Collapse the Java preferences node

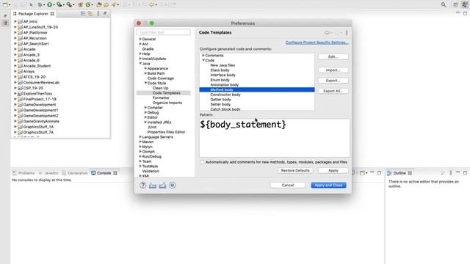[x=140, y=64]
